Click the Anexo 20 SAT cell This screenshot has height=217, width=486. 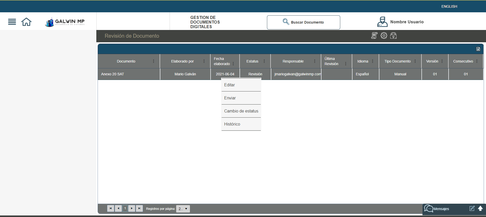(x=129, y=74)
